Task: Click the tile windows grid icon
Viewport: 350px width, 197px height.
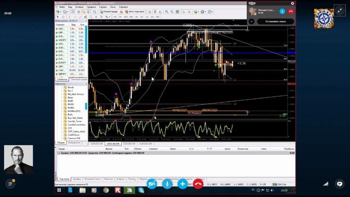Action: 177,11
